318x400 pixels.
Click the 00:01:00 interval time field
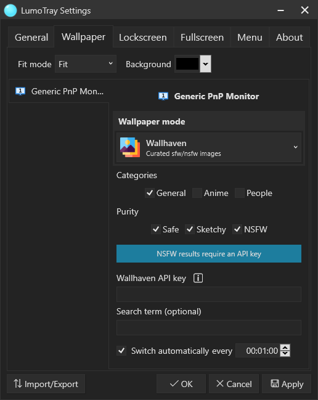(x=258, y=351)
